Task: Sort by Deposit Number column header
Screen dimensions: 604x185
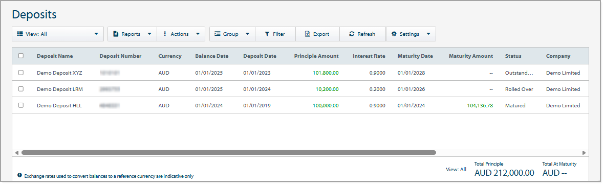Action: (x=120, y=56)
